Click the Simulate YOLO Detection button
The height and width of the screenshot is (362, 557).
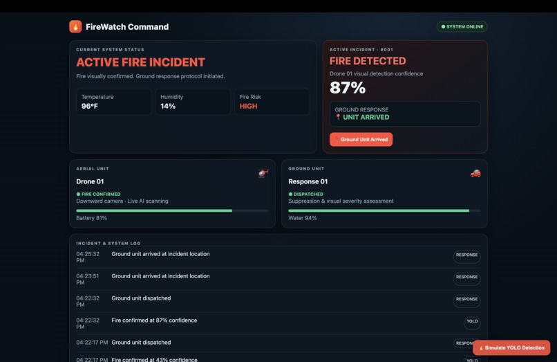point(511,347)
